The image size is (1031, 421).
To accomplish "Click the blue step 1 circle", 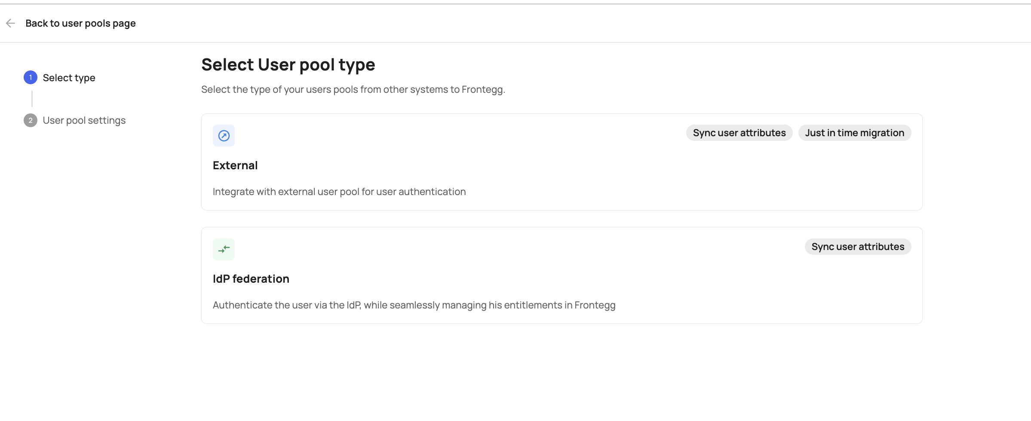I will click(31, 78).
